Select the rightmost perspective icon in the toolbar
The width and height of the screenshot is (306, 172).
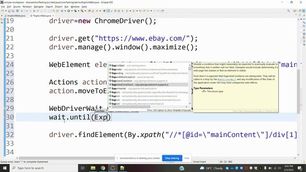coord(304,11)
